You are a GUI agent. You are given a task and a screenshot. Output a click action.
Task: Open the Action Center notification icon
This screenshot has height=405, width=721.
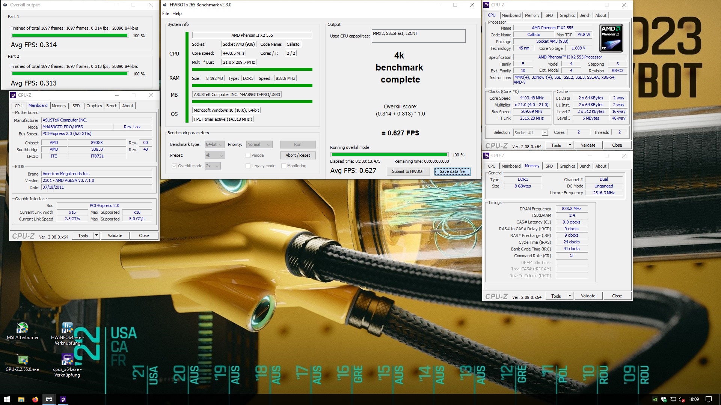pyautogui.click(x=709, y=399)
